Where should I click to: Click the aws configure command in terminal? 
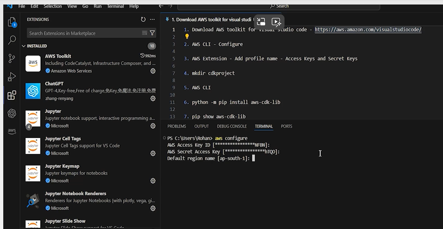[231, 138]
